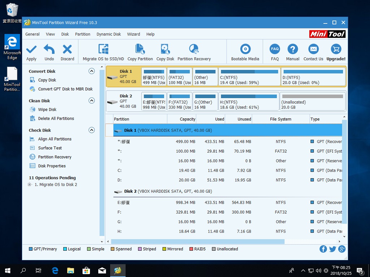Select the H: partition row in list
Screen dimensions: 370x277
228,231
